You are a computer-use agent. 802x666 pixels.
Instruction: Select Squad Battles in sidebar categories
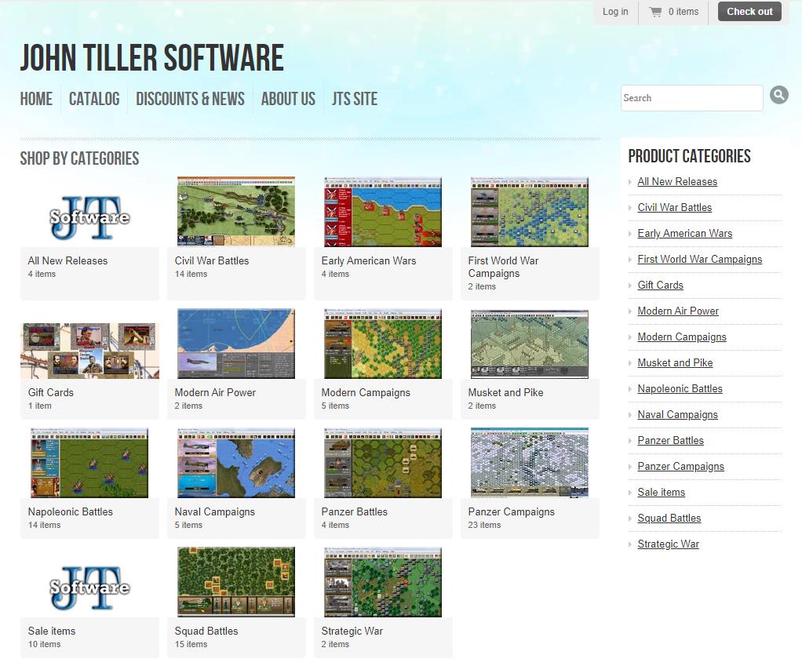click(x=669, y=519)
